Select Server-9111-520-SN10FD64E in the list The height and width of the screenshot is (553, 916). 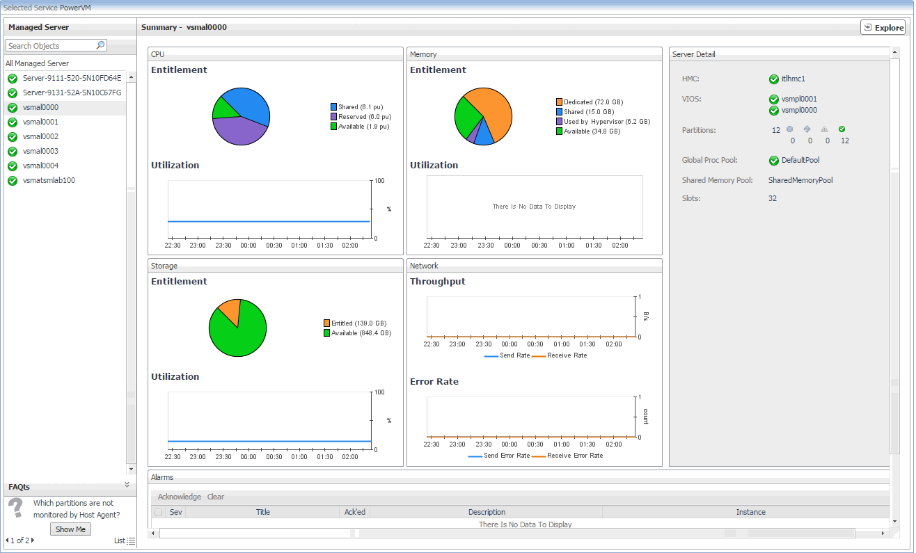click(x=72, y=78)
